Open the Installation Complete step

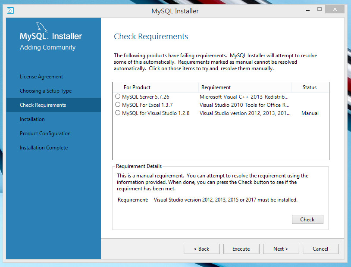pyautogui.click(x=44, y=148)
